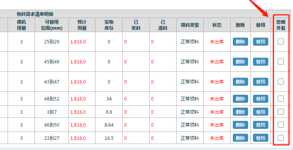Check 忽略齐套 box for 45到49 row
Screen dimensions: 293x150
281,61
